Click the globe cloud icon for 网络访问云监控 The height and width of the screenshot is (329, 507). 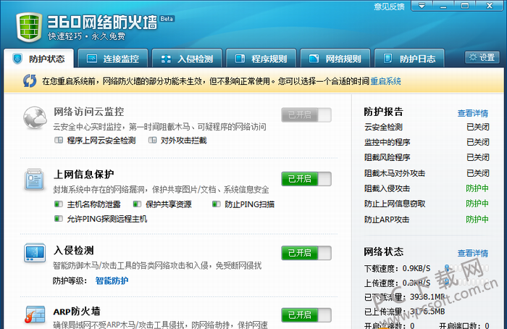pyautogui.click(x=35, y=117)
